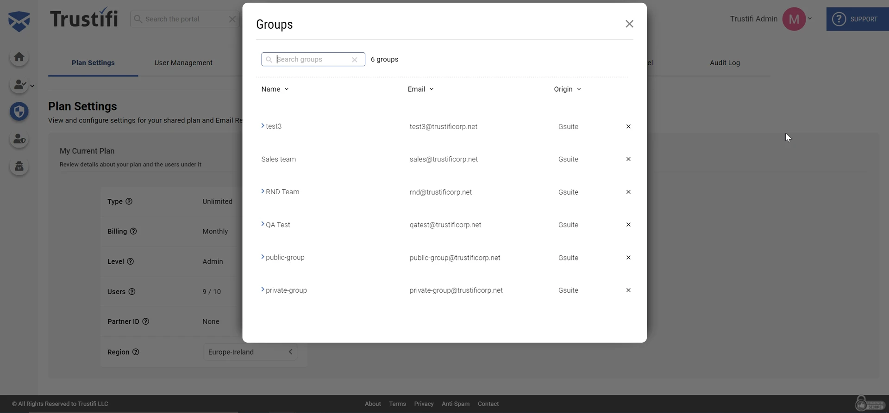
Task: Open the Contact footer link
Action: [x=488, y=404]
